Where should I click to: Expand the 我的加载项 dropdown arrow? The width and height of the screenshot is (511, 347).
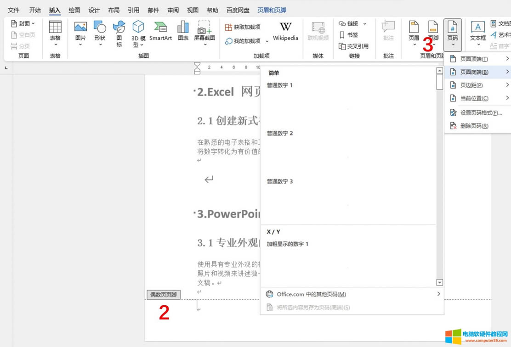267,41
